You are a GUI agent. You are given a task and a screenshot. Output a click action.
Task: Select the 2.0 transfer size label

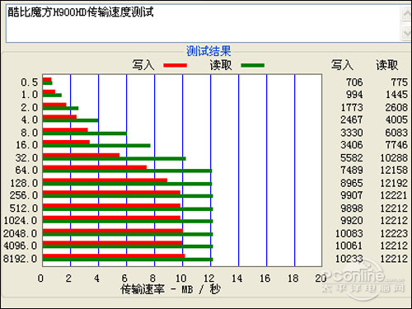click(x=30, y=107)
